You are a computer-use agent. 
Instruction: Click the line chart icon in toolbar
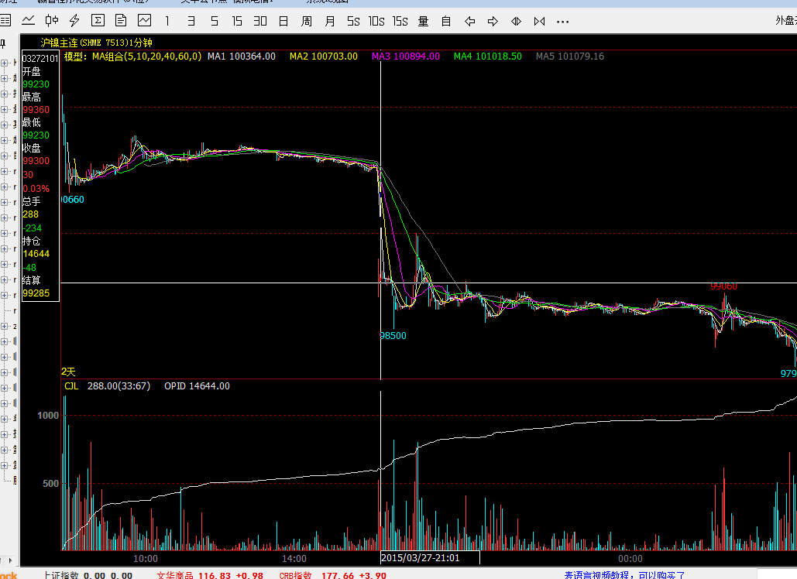[29, 21]
